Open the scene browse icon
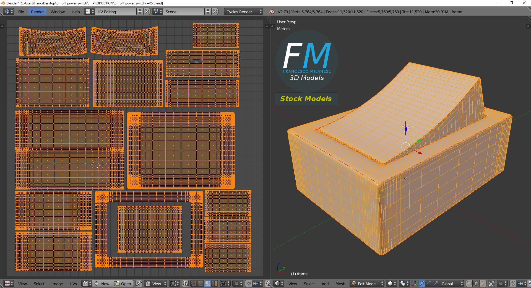This screenshot has height=288, width=531. click(x=157, y=12)
